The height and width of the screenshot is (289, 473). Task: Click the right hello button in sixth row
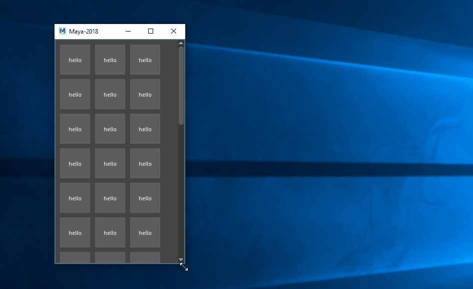pyautogui.click(x=145, y=232)
